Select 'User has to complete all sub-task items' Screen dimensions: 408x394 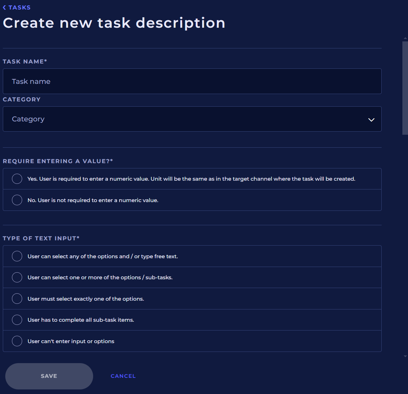click(17, 320)
